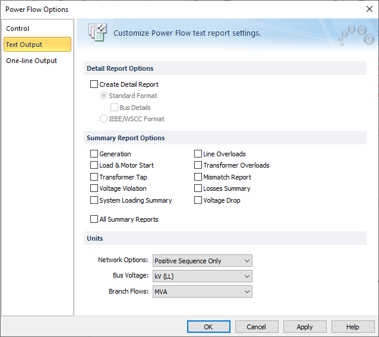The height and width of the screenshot is (337, 379).
Task: Expand the Bus Voltage unit dropdown
Action: (x=202, y=276)
